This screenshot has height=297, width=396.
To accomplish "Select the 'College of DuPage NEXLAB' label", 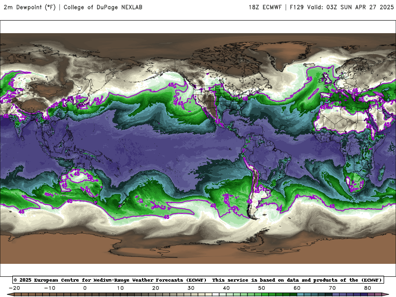I will pos(103,7).
